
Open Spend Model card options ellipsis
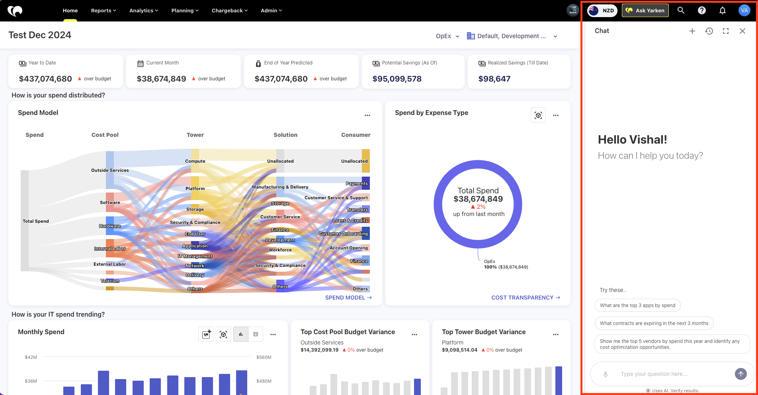click(367, 115)
